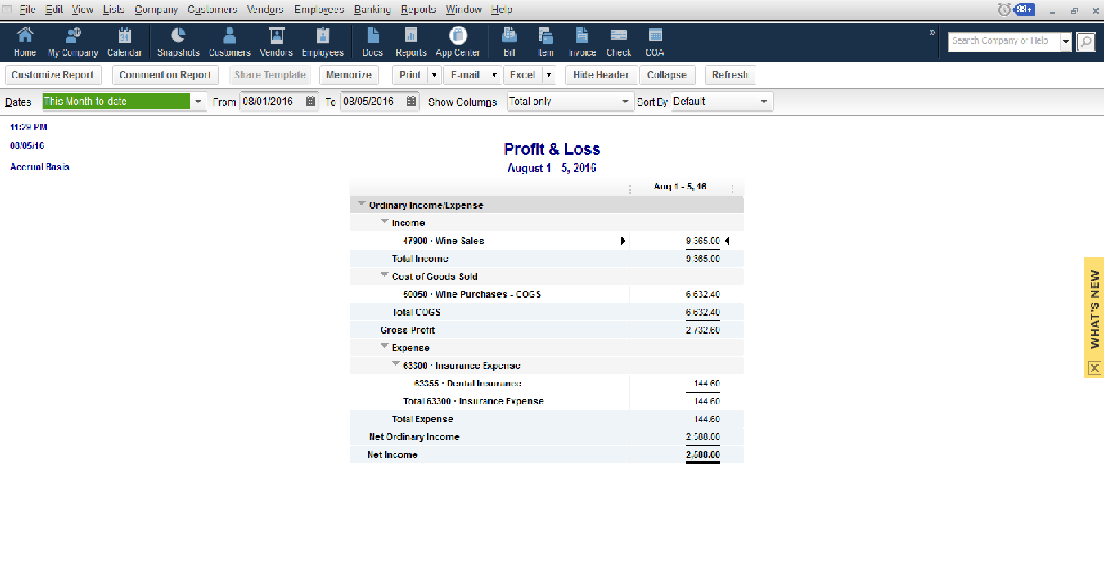Click the Check icon in toolbar

click(x=618, y=42)
